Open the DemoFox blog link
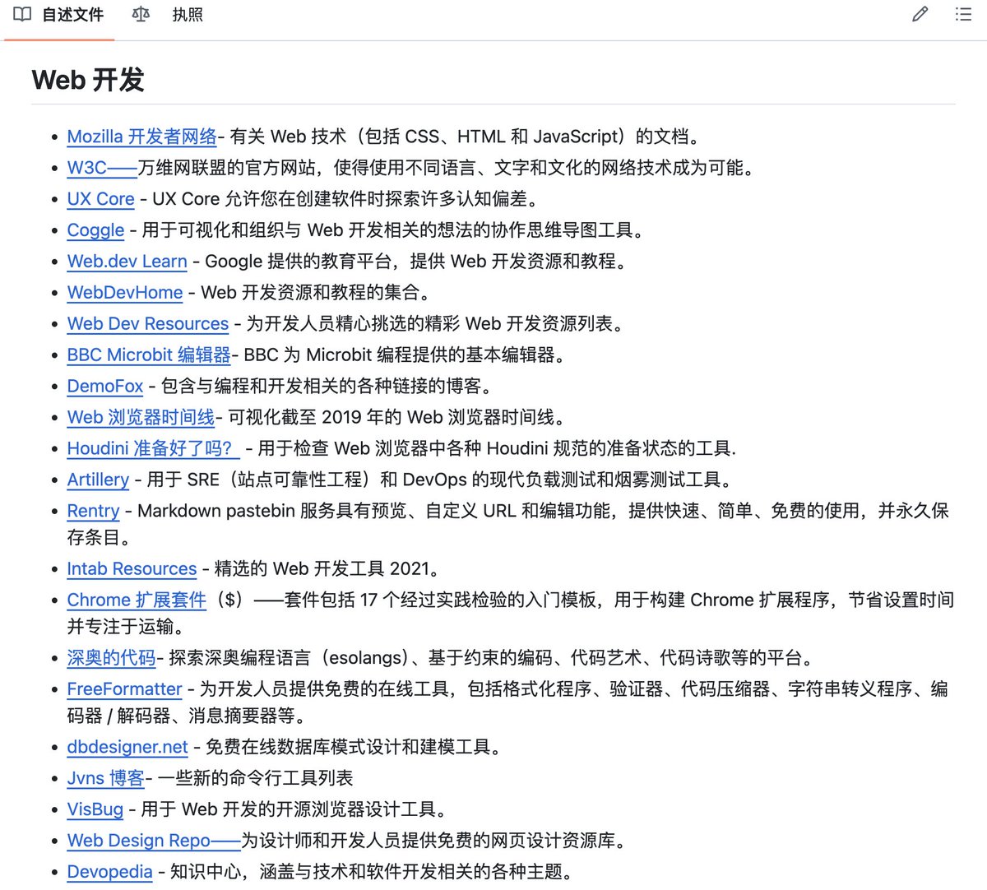Viewport: 987px width, 890px height. tap(104, 387)
